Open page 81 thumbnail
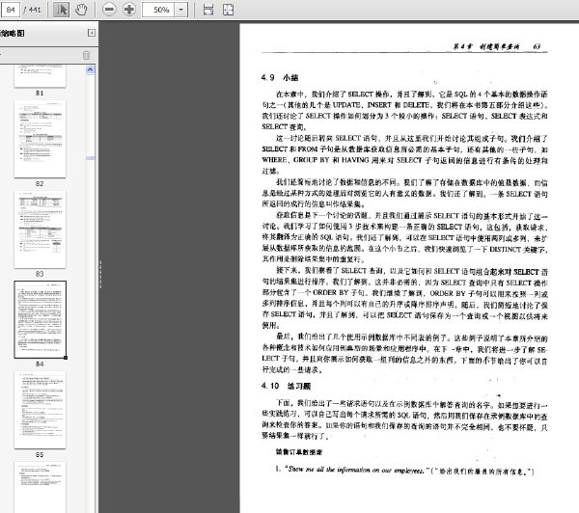The width and height of the screenshot is (579, 513). point(40,77)
